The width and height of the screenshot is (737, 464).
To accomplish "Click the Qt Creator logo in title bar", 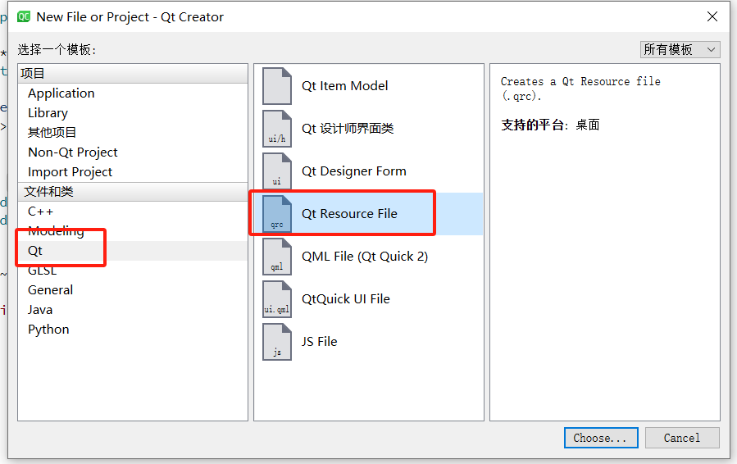I will [24, 17].
